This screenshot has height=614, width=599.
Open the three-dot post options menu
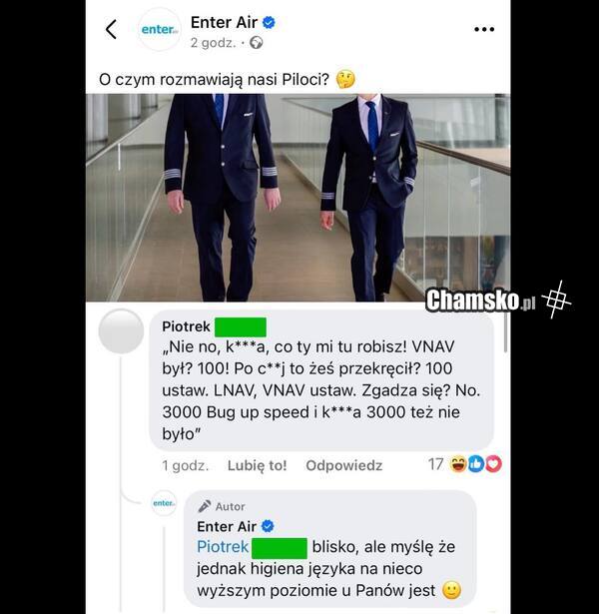484,29
